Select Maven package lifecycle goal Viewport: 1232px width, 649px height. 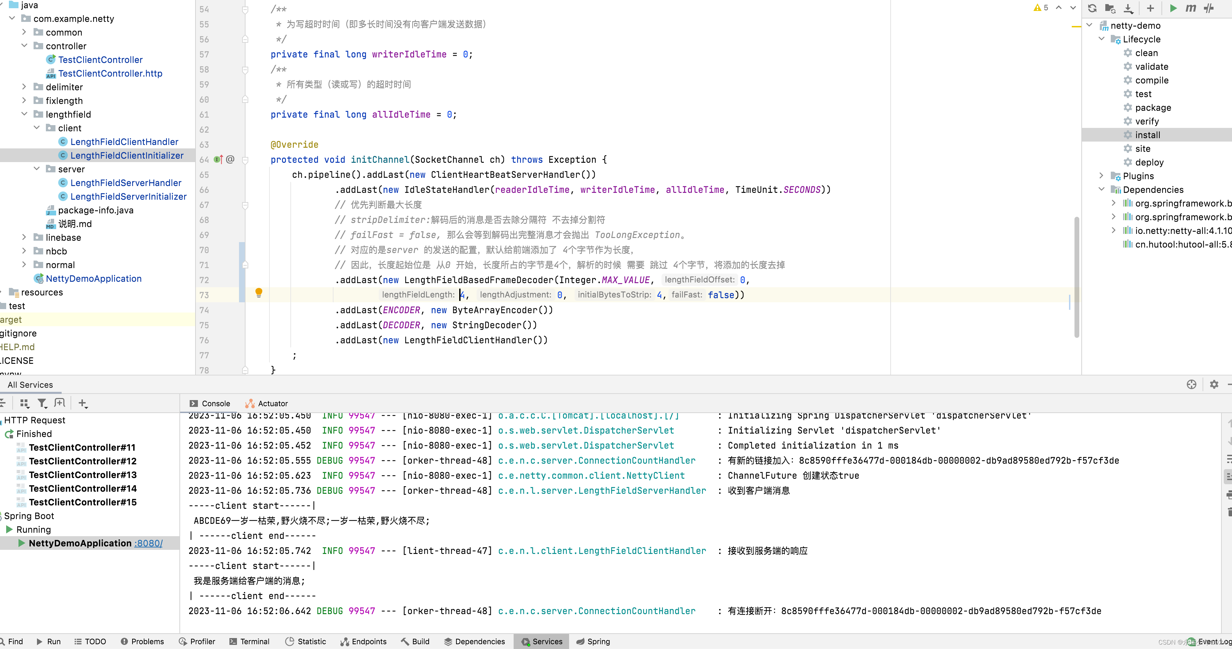tap(1153, 107)
